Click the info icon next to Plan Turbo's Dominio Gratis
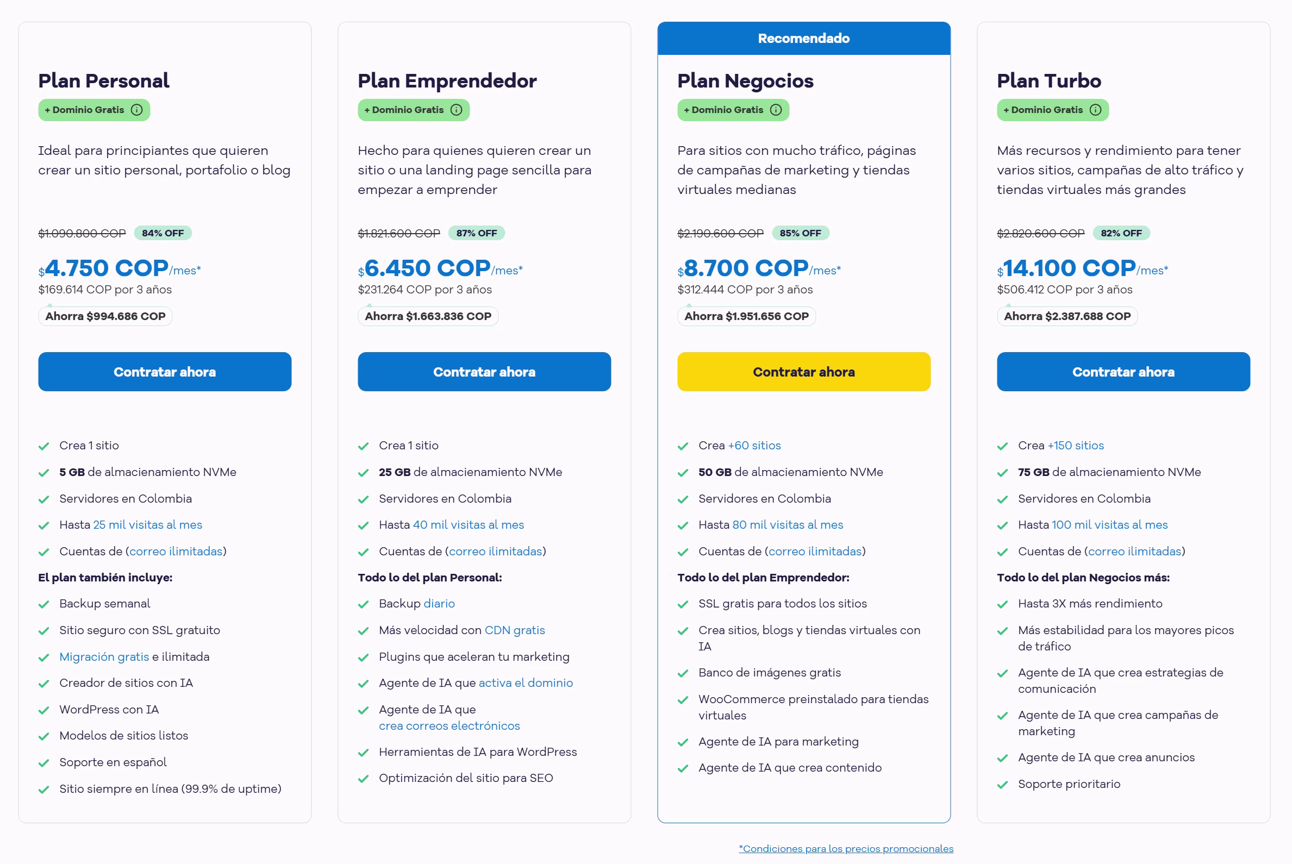Screen dimensions: 1292x864 point(1095,110)
